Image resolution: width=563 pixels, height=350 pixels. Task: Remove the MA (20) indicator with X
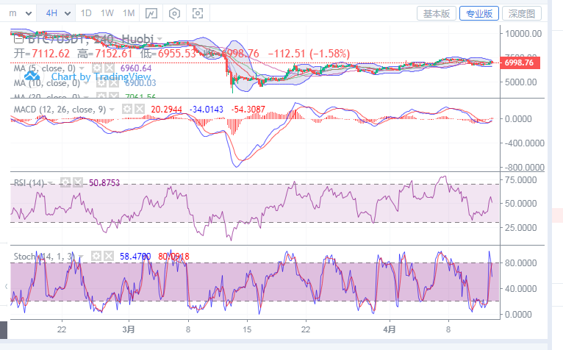coord(114,96)
